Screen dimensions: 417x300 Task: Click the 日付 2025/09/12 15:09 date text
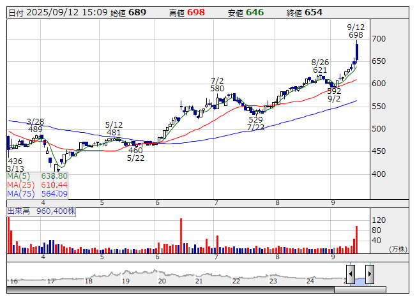(x=58, y=13)
